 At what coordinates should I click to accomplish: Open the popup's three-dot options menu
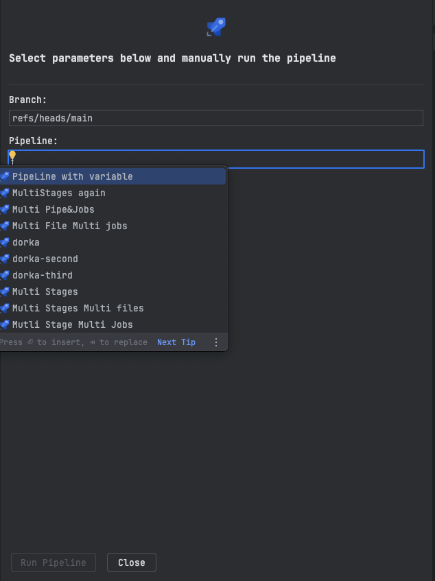(x=216, y=342)
